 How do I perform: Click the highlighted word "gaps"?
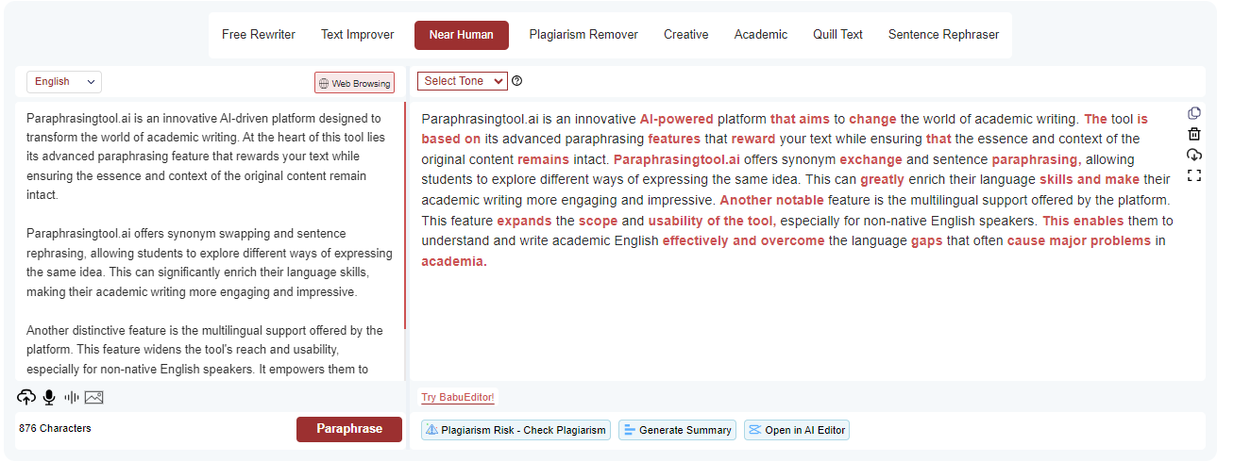click(927, 240)
